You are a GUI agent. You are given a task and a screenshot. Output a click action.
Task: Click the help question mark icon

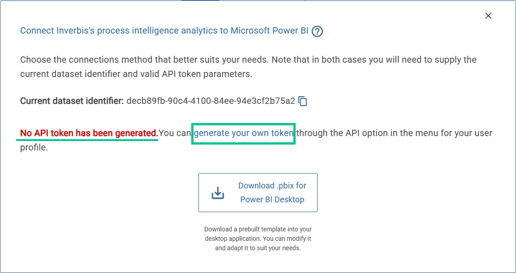tap(318, 31)
